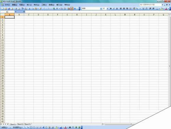The height and width of the screenshot is (129, 171).
Task: Align cell text to the right
Action: (x=127, y=9)
